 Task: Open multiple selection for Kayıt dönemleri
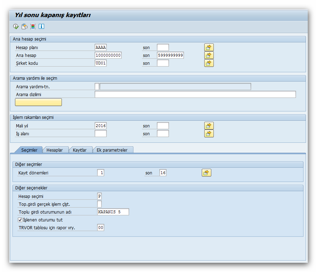tap(206, 173)
